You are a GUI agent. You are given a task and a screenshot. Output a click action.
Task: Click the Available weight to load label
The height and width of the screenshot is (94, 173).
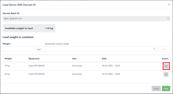coord(19,28)
